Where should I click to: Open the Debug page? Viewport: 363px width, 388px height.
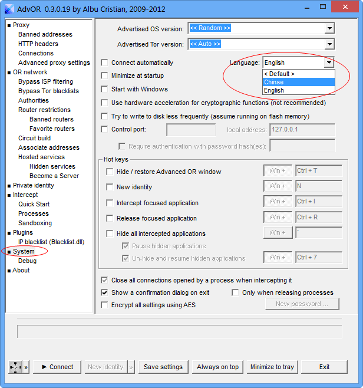pos(28,261)
